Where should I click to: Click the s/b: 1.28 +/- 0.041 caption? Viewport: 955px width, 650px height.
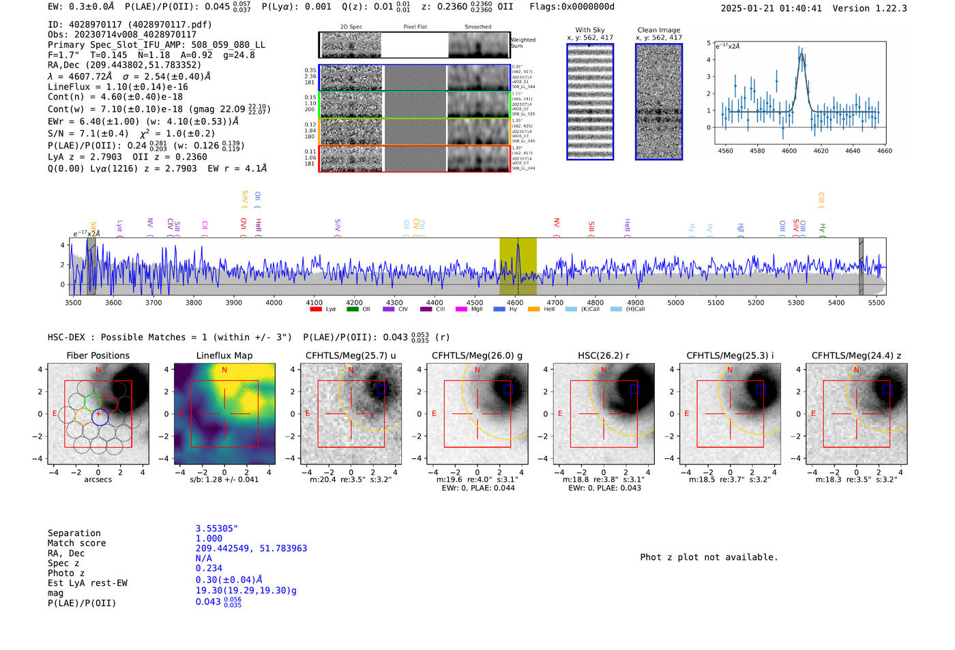point(224,479)
